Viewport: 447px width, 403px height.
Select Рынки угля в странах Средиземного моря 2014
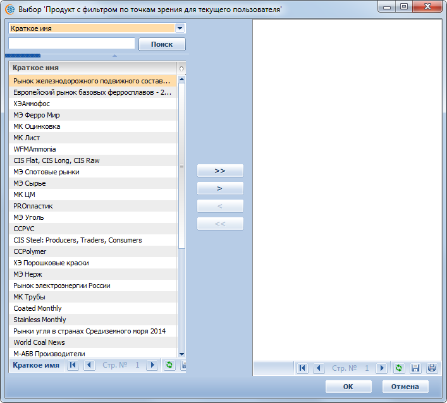pos(93,331)
